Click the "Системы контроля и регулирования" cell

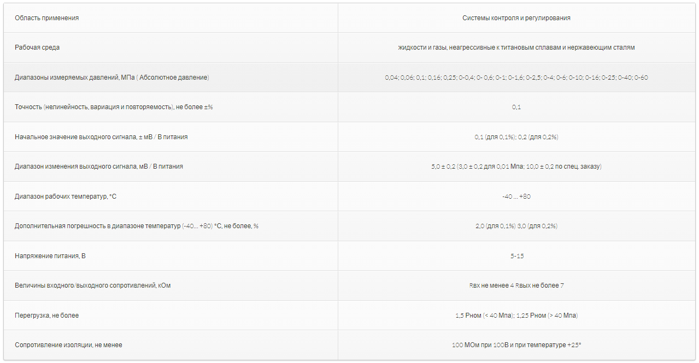click(516, 18)
